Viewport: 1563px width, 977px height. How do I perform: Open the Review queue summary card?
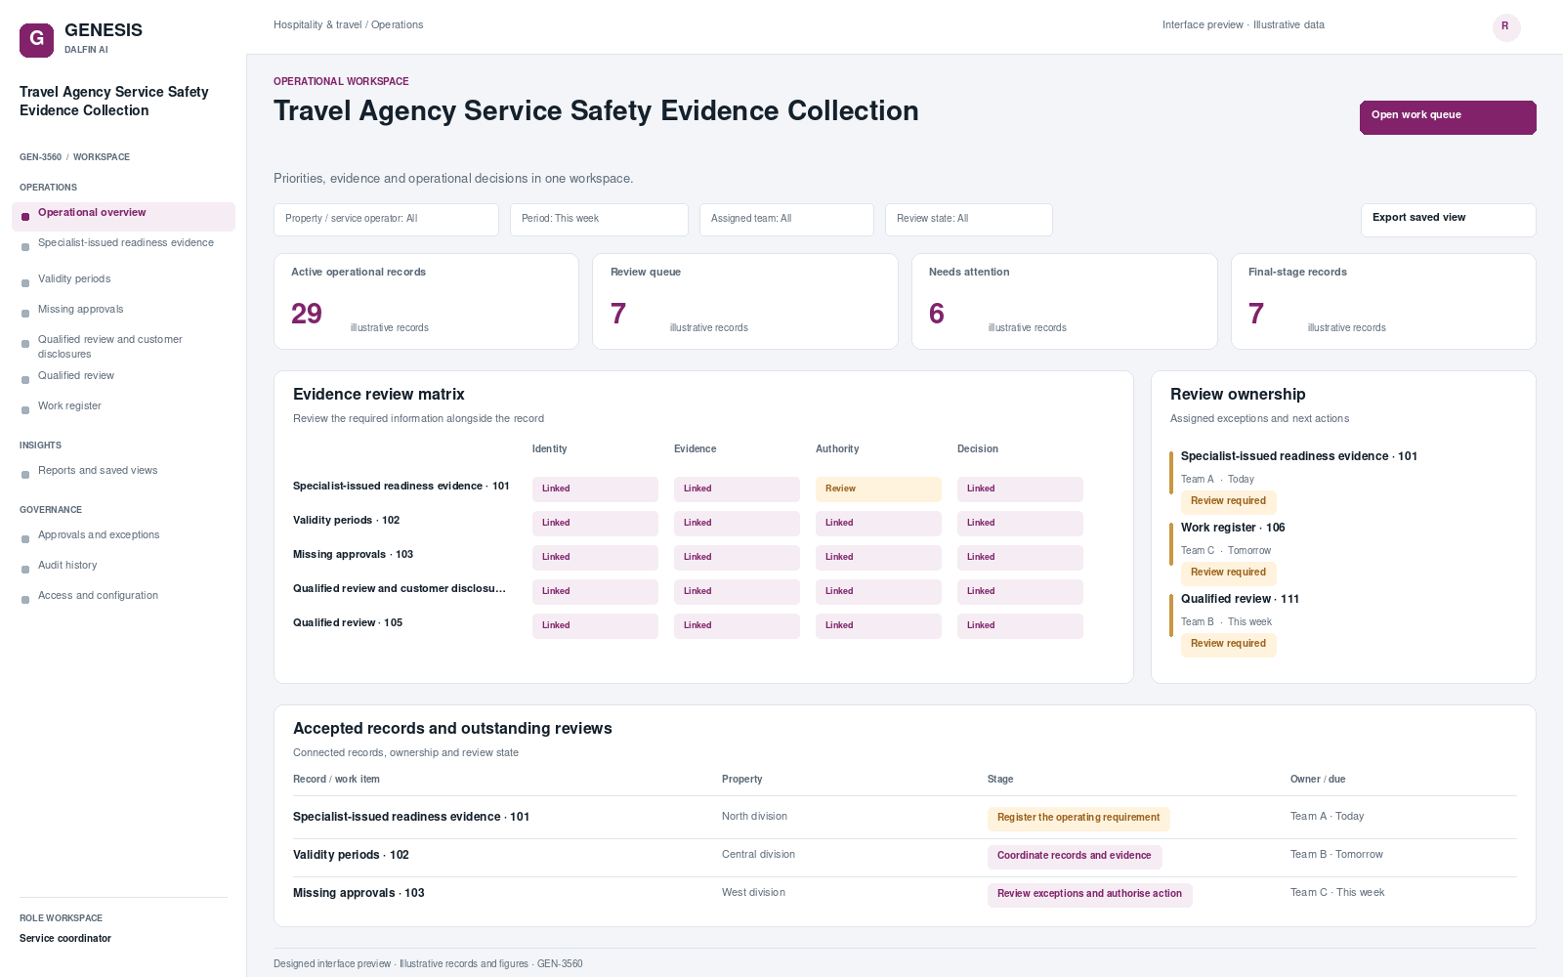click(745, 301)
